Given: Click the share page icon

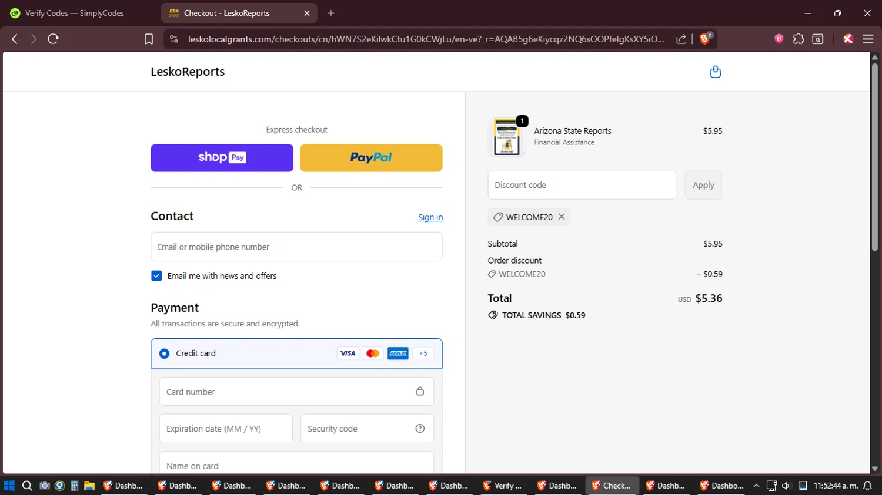Looking at the screenshot, I should coord(681,39).
